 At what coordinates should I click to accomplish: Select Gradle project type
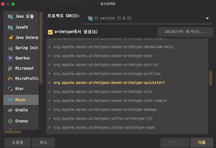point(21,110)
